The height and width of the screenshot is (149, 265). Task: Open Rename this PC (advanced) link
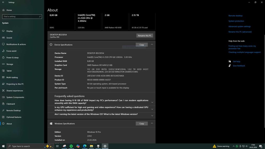240,32
